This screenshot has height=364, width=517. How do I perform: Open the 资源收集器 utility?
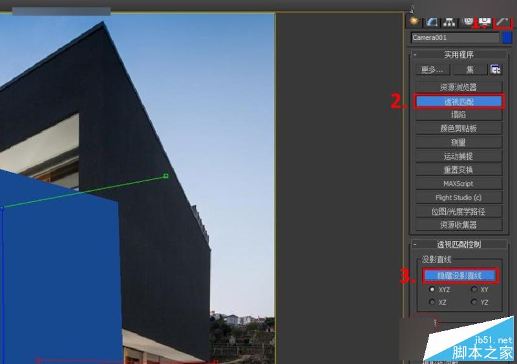(459, 225)
